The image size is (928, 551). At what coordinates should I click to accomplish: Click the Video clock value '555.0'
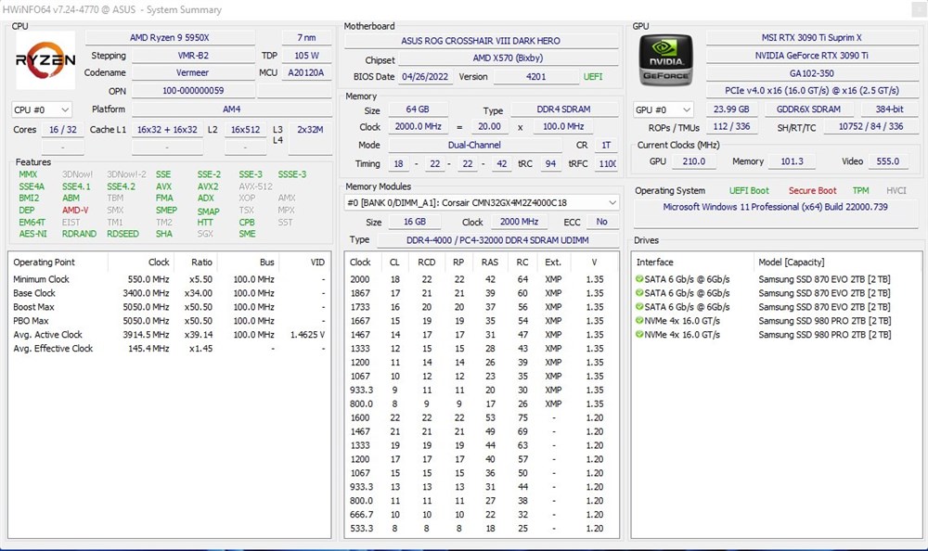[888, 161]
